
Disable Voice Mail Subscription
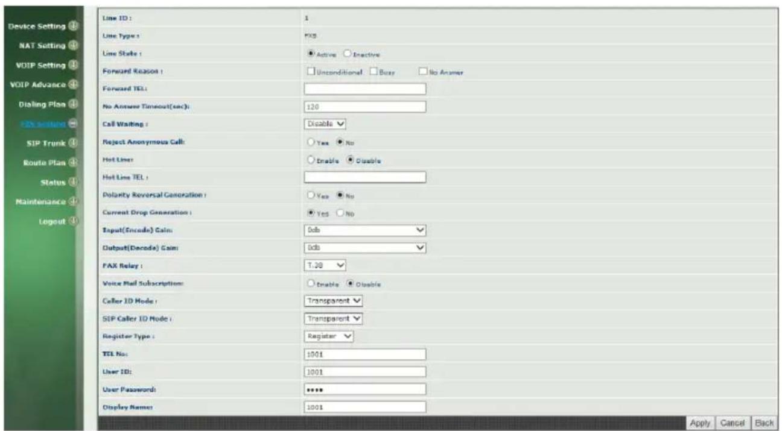coord(349,283)
